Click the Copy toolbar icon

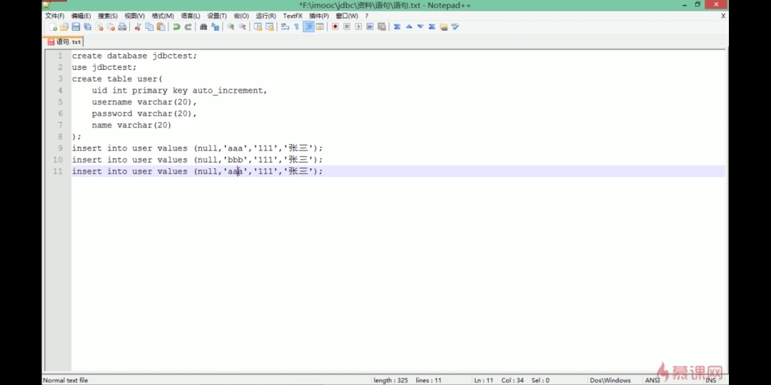(x=149, y=26)
